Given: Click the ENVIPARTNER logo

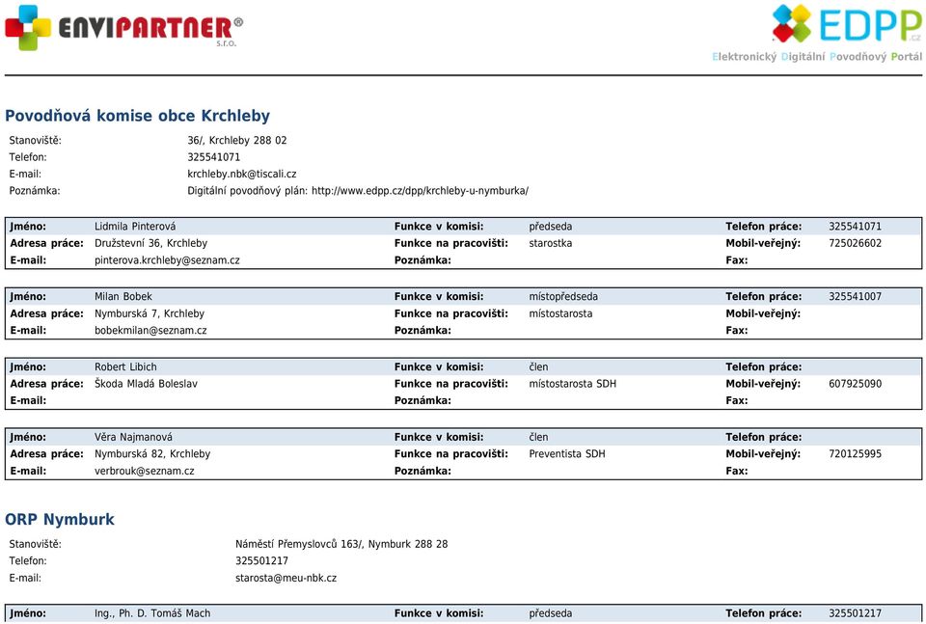Looking at the screenshot, I should coord(124,27).
